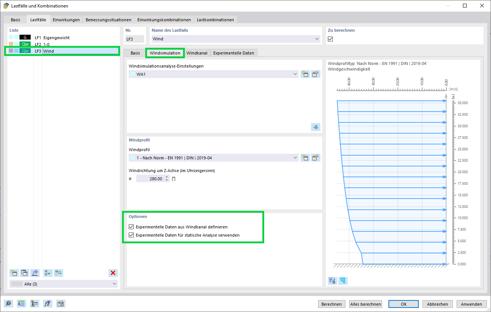
Task: Open the Alle (3) filter dropdown
Action: (x=113, y=284)
